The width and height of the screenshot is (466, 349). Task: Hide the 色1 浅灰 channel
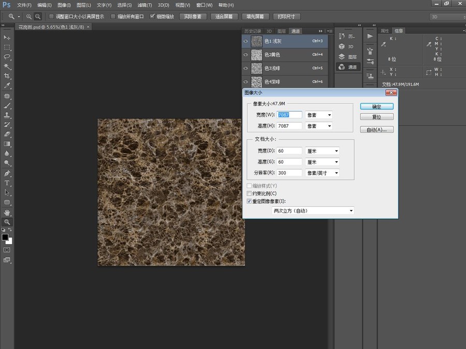tap(246, 41)
